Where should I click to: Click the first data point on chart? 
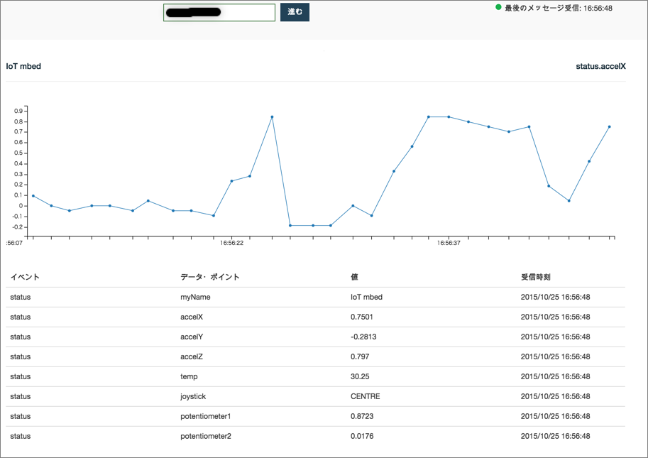click(x=33, y=196)
